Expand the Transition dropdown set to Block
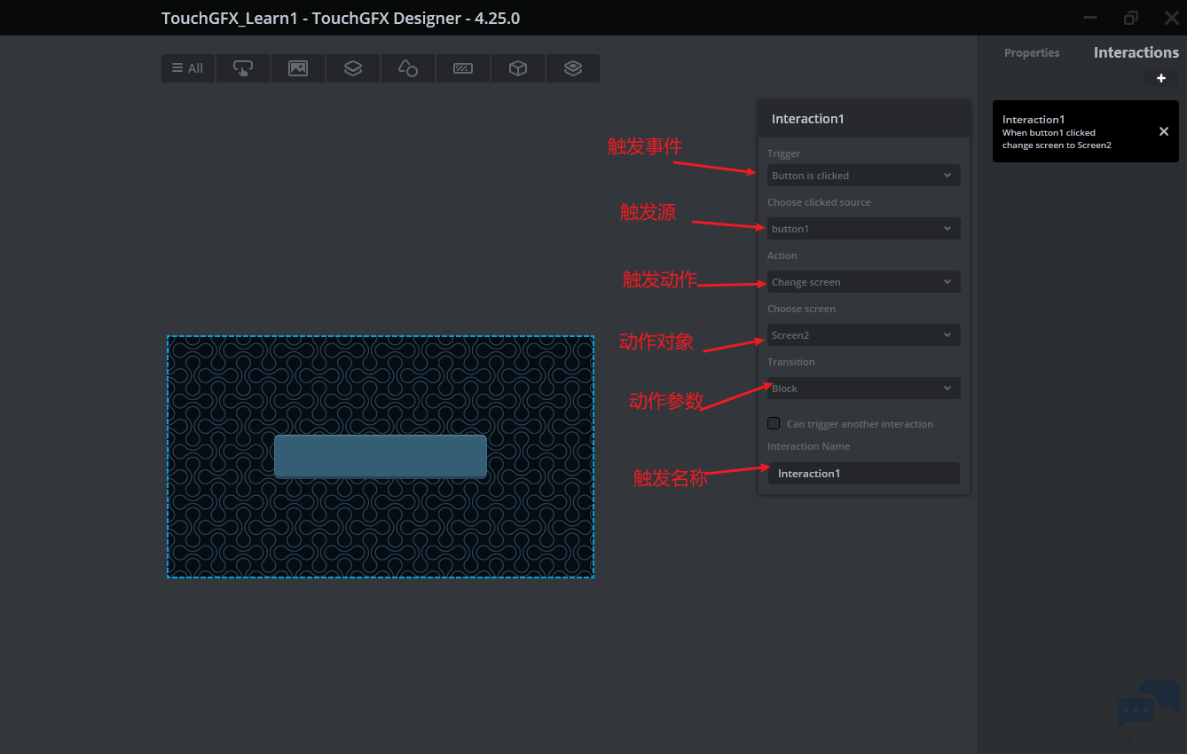 pyautogui.click(x=863, y=389)
